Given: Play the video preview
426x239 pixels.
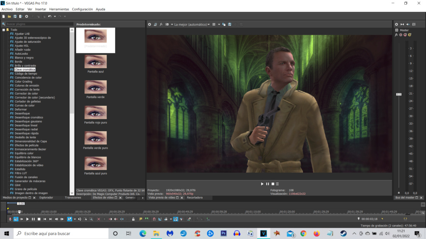Looking at the screenshot, I should click(x=262, y=184).
